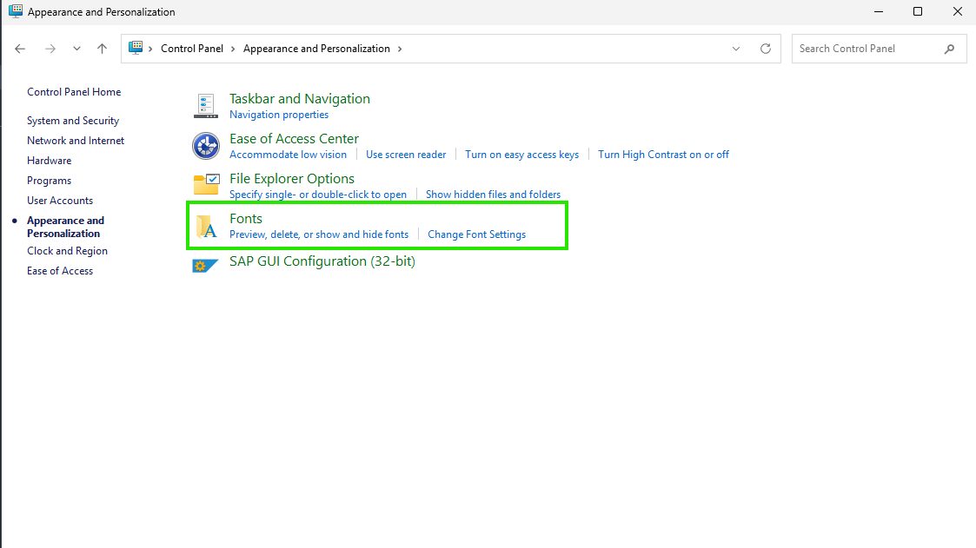The height and width of the screenshot is (548, 976).
Task: Click Turn on easy access keys
Action: (x=521, y=155)
